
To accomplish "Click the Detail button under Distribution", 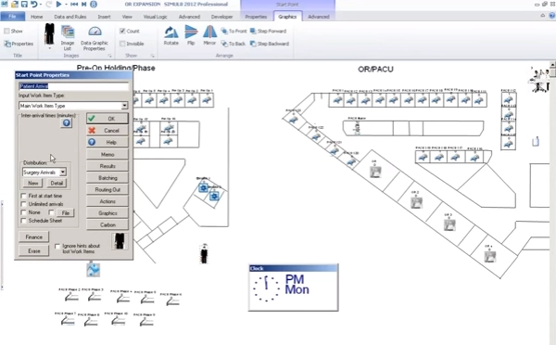I will tap(57, 183).
